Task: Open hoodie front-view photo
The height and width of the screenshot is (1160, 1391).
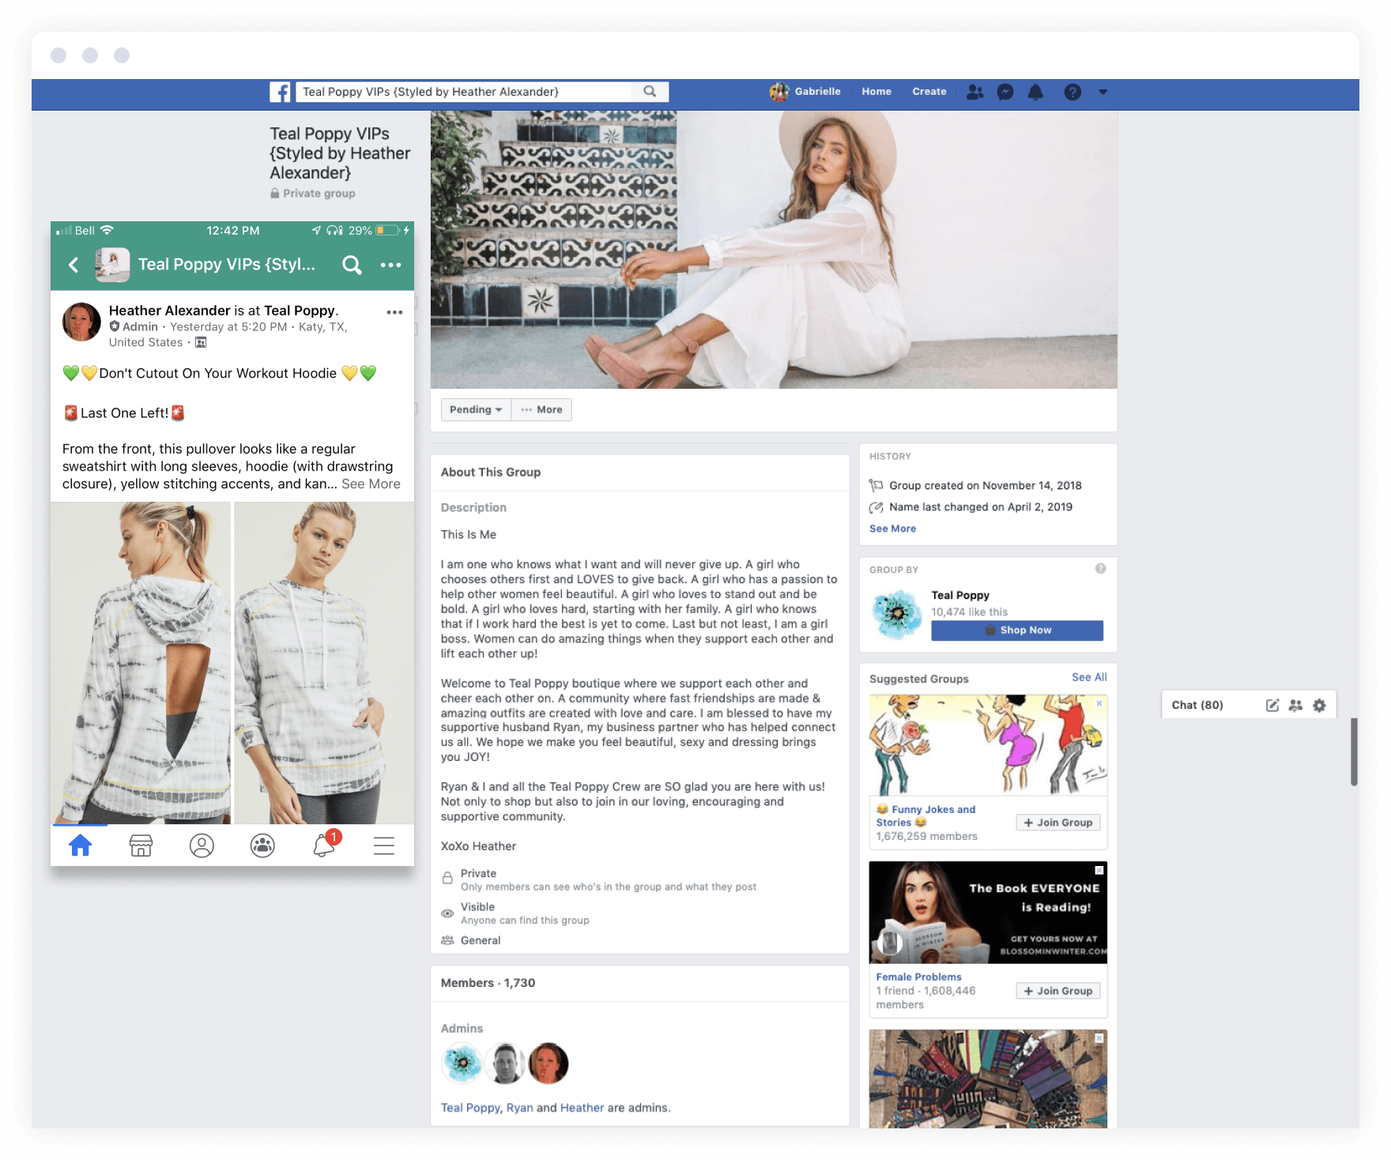Action: coord(324,663)
